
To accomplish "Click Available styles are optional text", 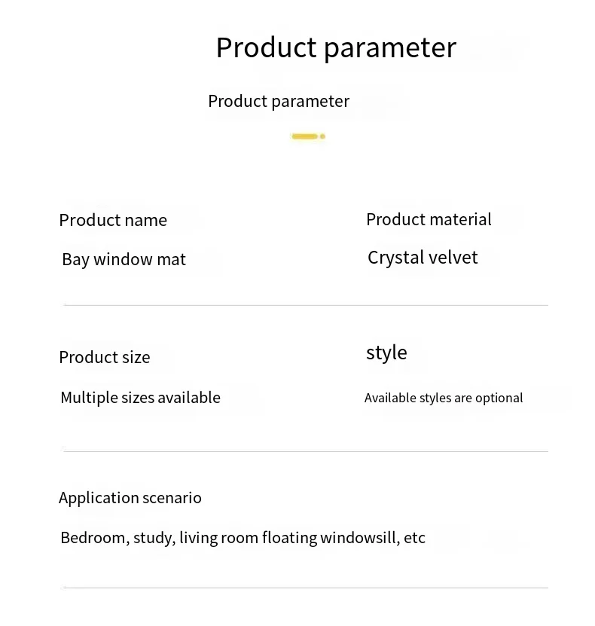I will 444,398.
